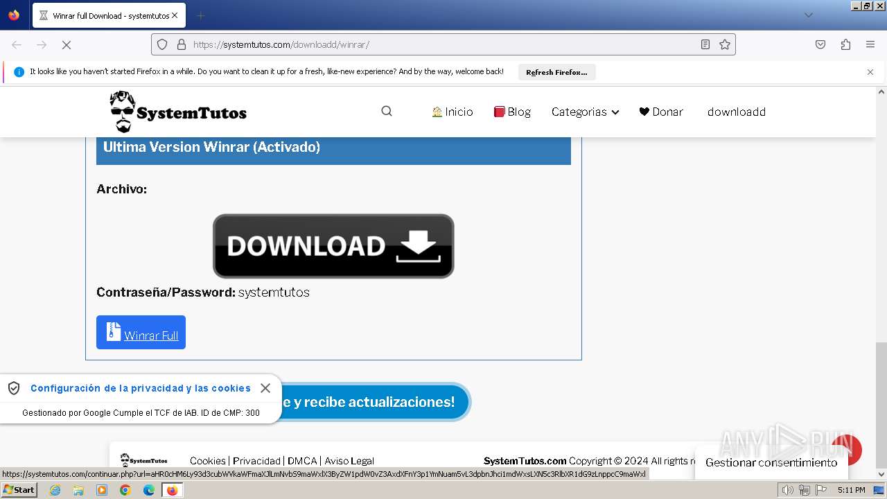Open the Cookies footer link

[x=208, y=461]
